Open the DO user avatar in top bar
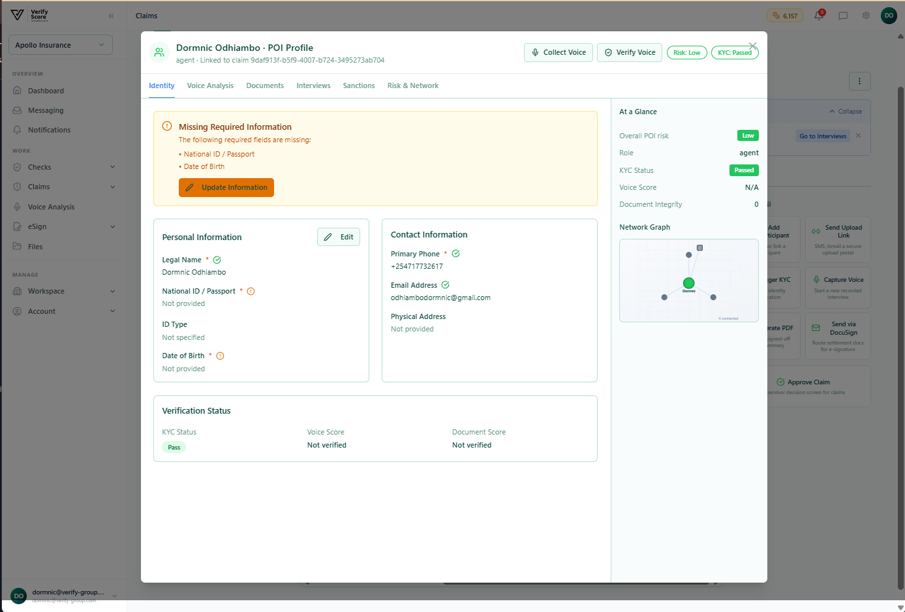The width and height of the screenshot is (905, 612). (889, 16)
